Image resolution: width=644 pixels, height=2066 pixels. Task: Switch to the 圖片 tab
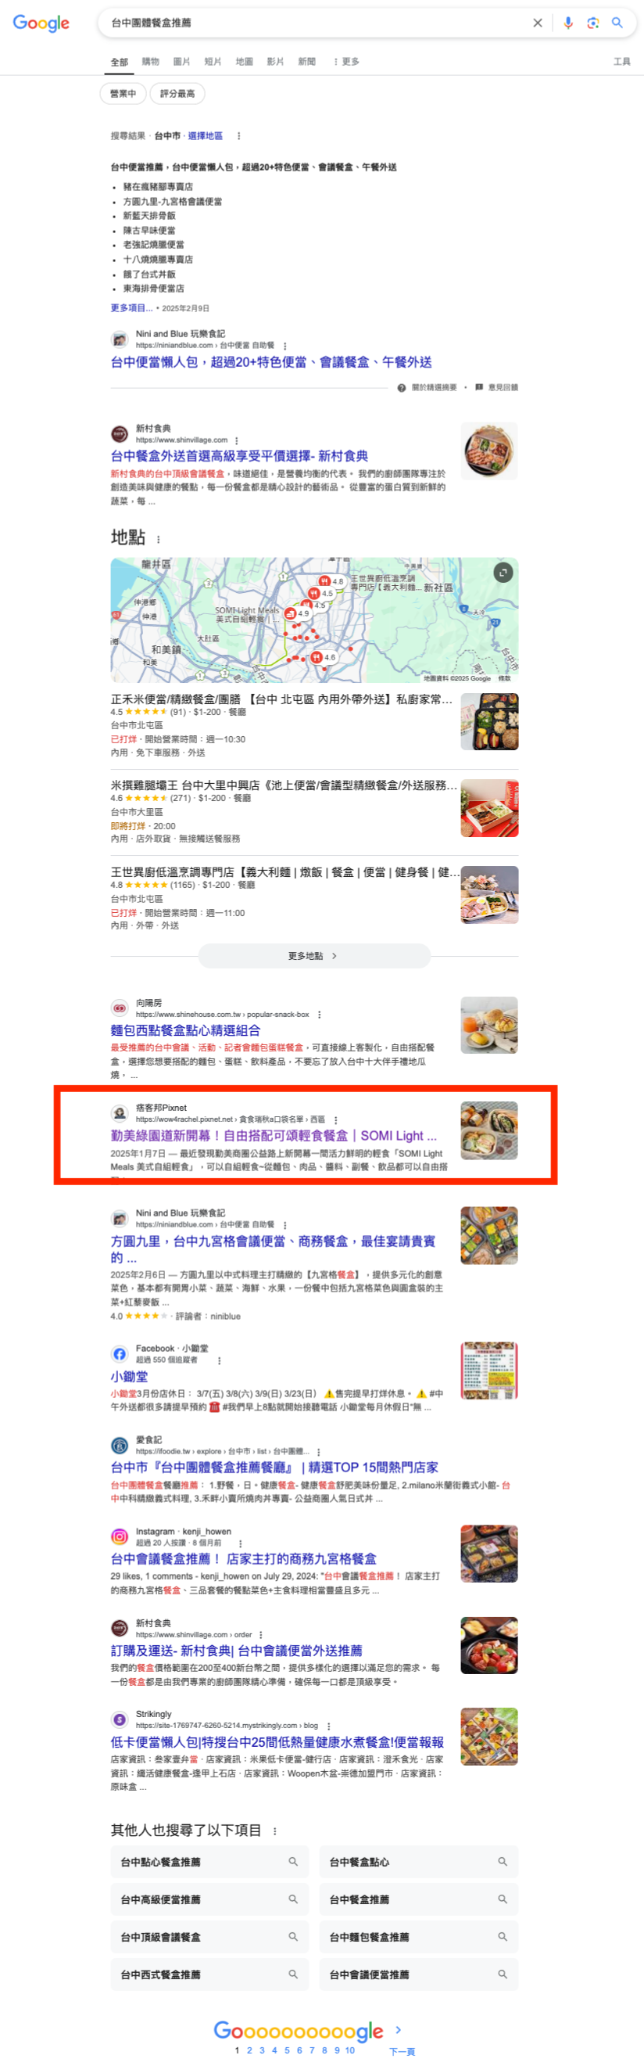(182, 62)
